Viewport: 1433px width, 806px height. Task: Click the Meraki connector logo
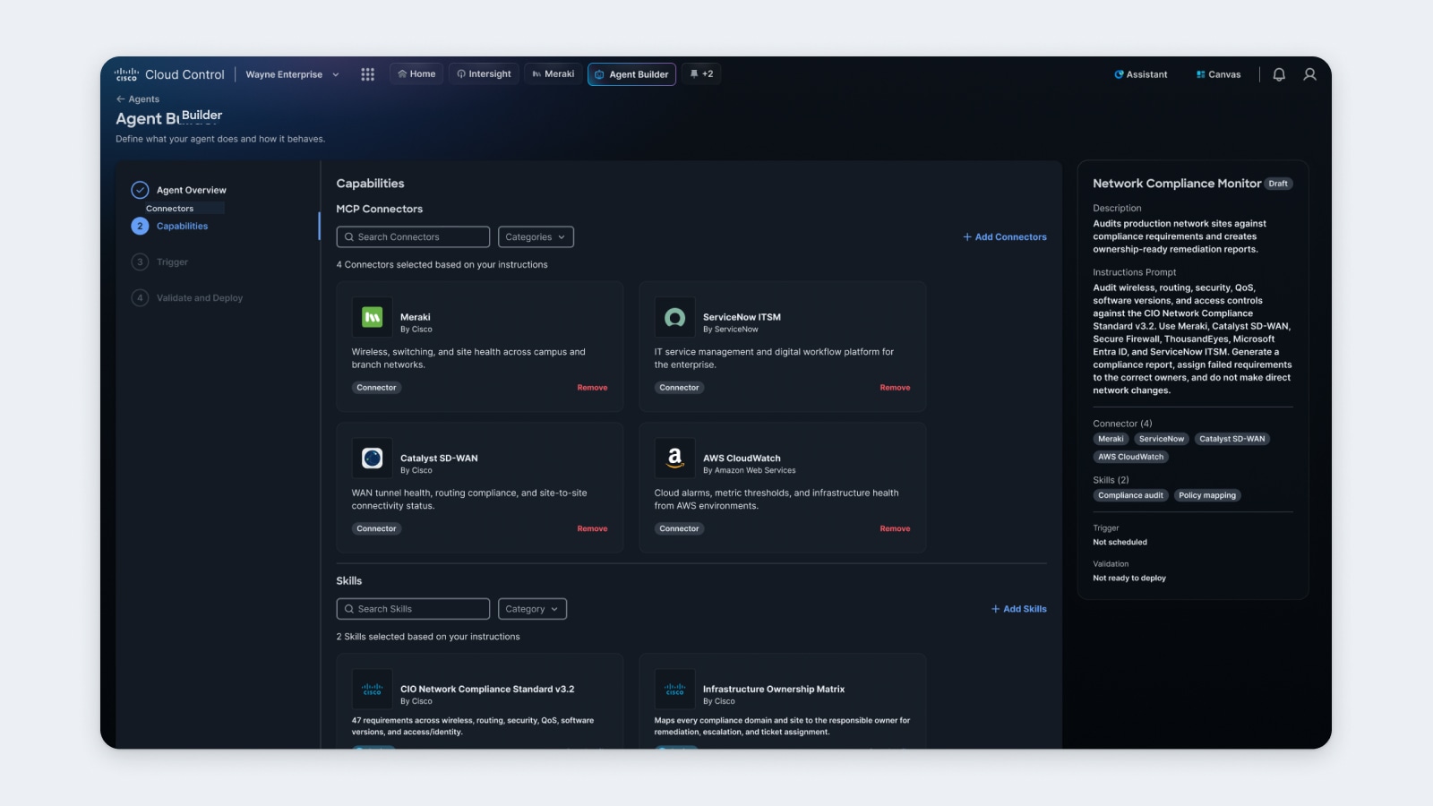[372, 317]
